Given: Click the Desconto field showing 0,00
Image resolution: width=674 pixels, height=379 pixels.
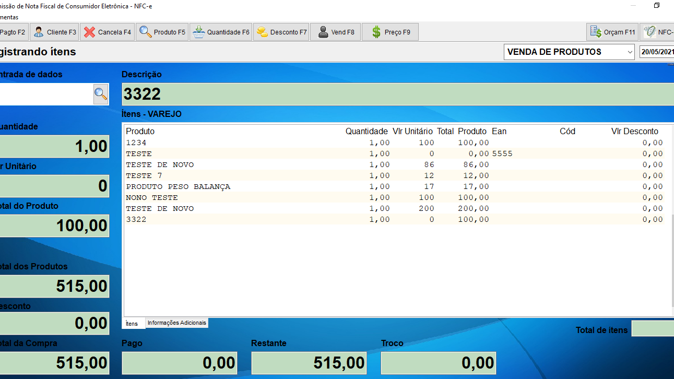Looking at the screenshot, I should (x=54, y=323).
